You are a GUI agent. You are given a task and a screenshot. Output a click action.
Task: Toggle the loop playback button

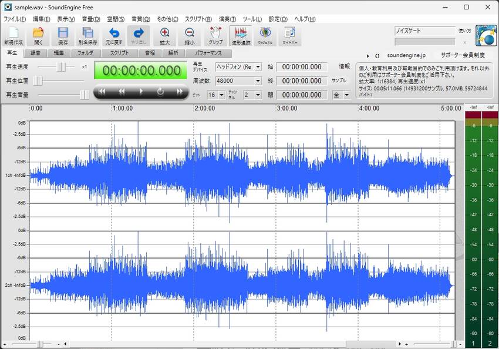tap(160, 92)
